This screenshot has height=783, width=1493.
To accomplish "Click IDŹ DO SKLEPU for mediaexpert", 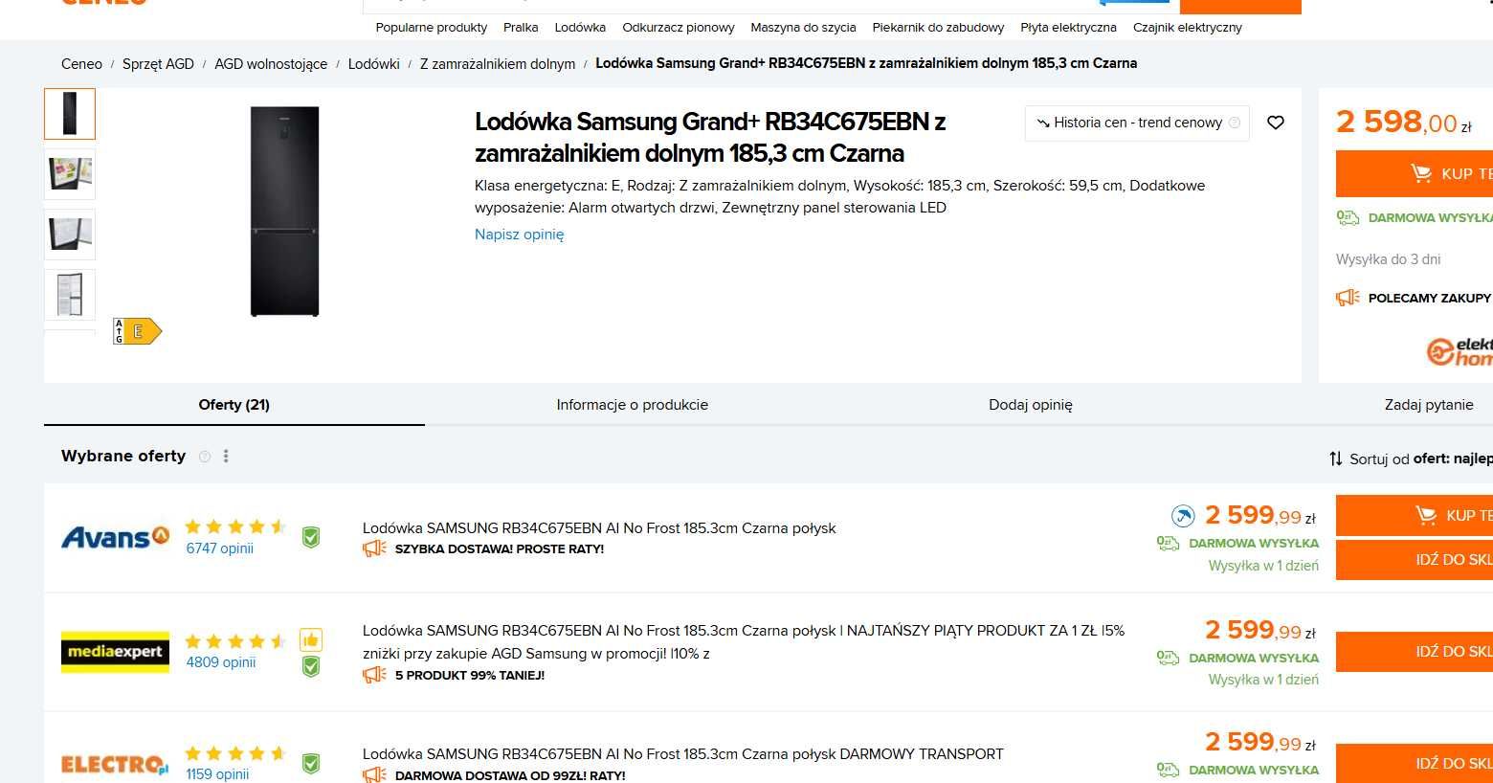I will coord(1415,652).
